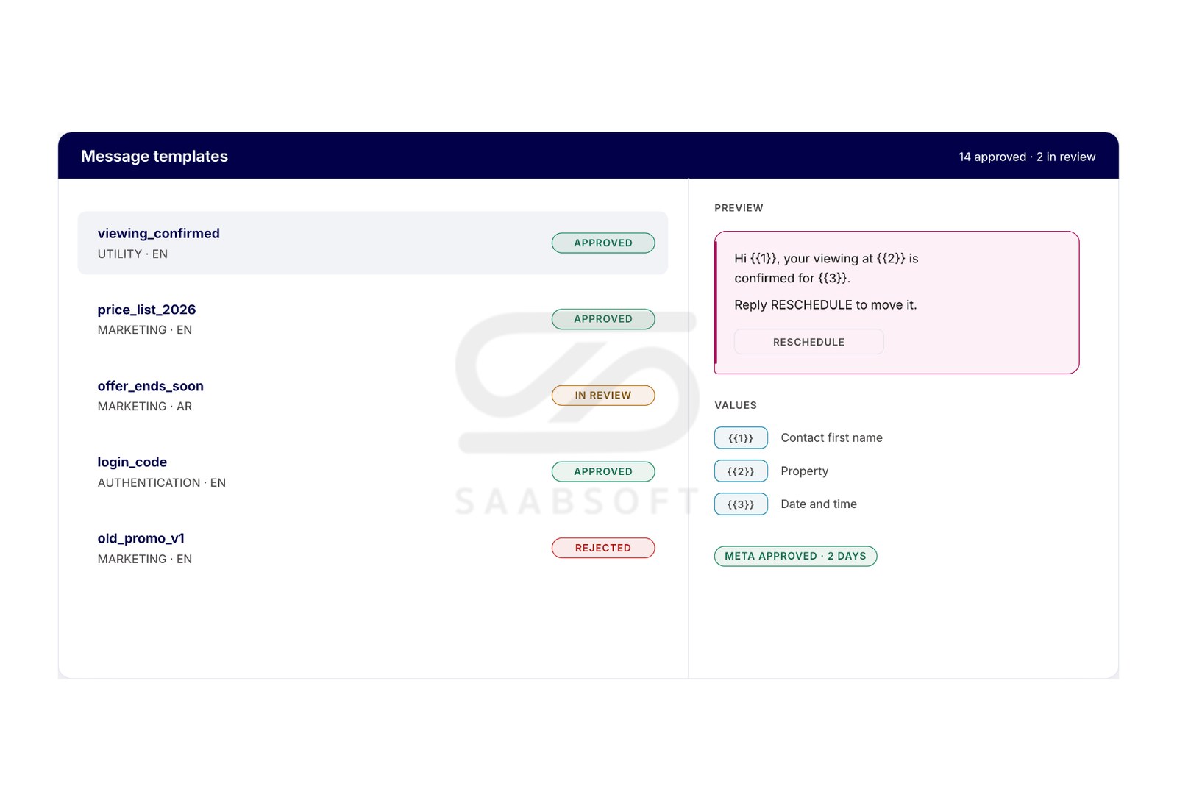Viewport: 1177px width, 811px height.
Task: Select the old_promo_v1 template
Action: point(373,548)
